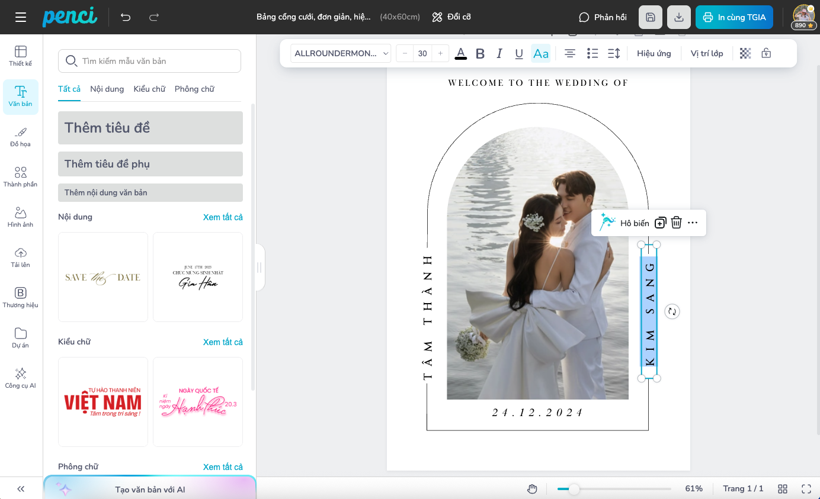The height and width of the screenshot is (499, 820).
Task: Expand the ALLROUNDERMON font dropdown
Action: point(341,53)
